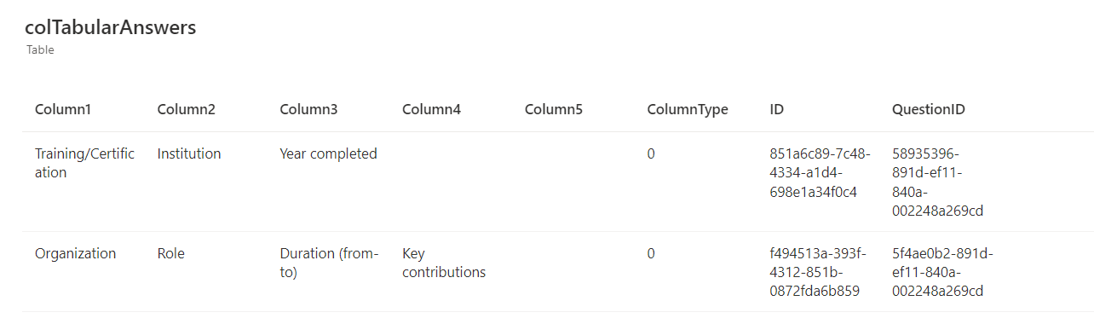Select the QuestionID column header
This screenshot has width=1094, height=324.
[928, 109]
